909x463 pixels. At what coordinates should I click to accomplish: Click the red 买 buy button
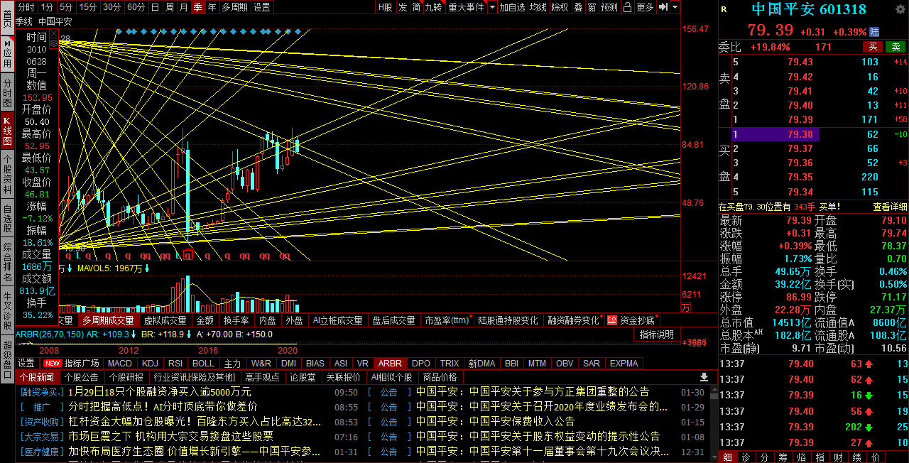click(873, 47)
